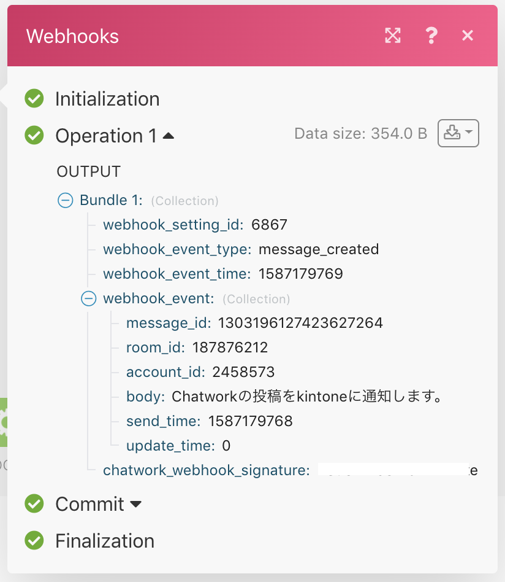The height and width of the screenshot is (582, 505).
Task: Expand the Commit section
Action: click(x=136, y=504)
